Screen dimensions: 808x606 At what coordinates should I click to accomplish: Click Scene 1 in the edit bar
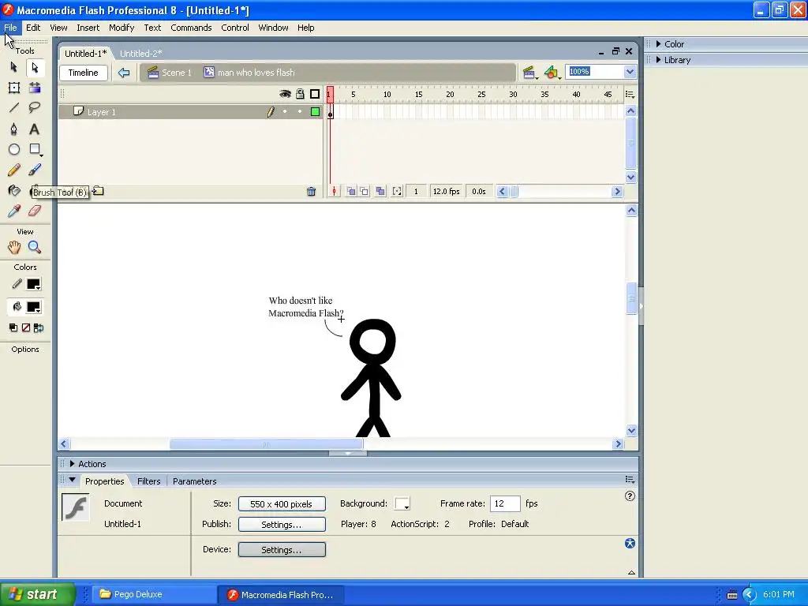coord(170,73)
